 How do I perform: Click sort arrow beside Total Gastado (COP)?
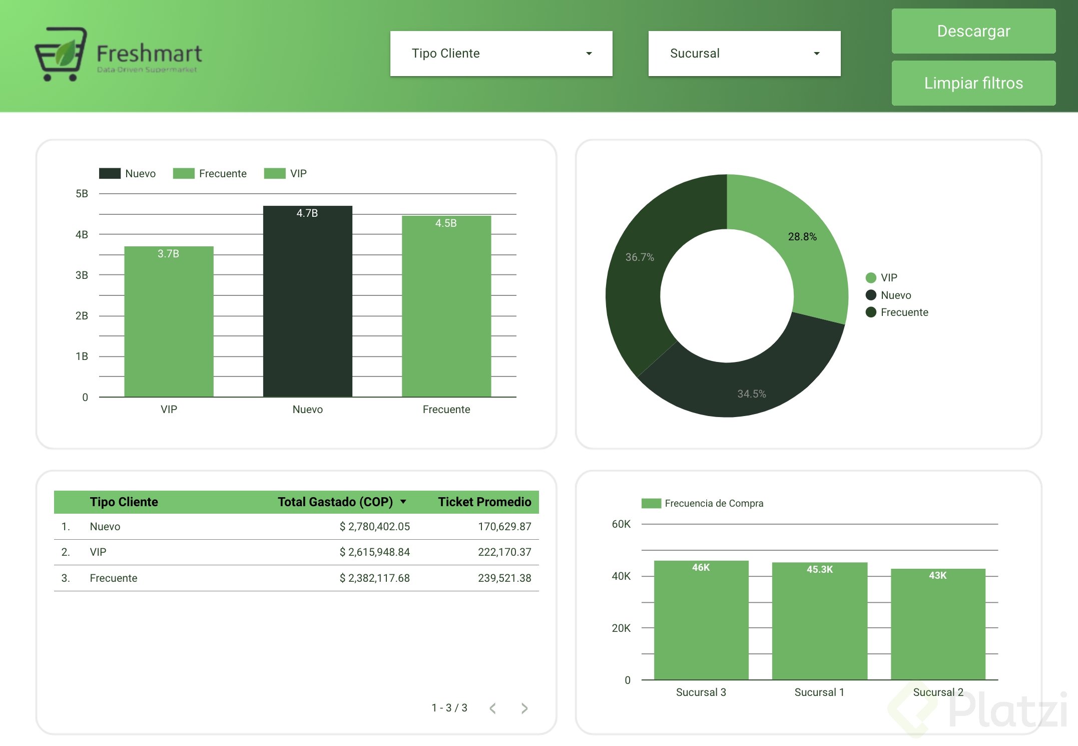pos(403,502)
